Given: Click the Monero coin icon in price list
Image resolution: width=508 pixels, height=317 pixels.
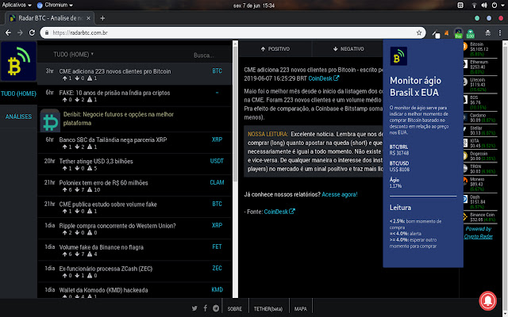Looking at the screenshot, I should [x=465, y=181].
